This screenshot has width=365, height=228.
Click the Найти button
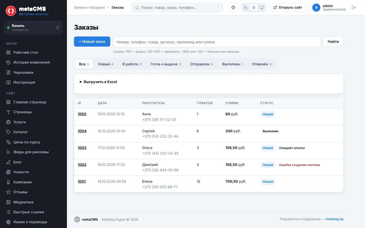[333, 42]
